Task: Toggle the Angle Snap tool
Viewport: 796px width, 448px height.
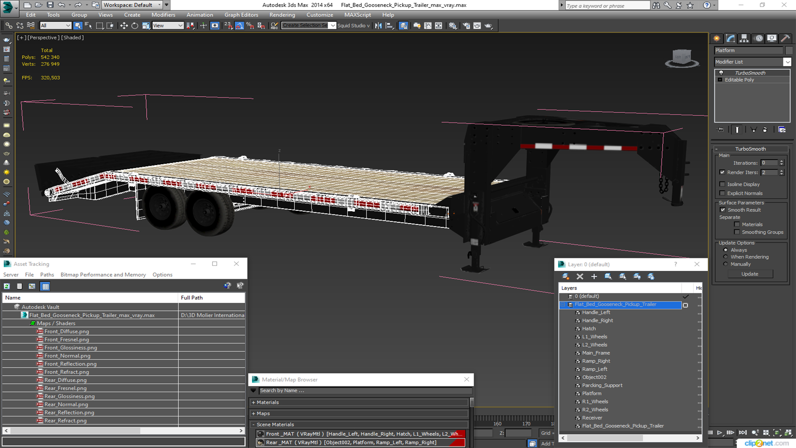Action: [x=239, y=26]
